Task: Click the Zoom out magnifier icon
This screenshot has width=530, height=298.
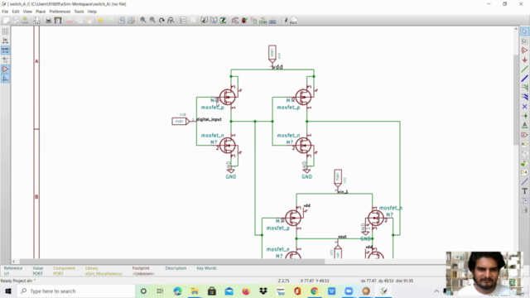Action: point(152,21)
